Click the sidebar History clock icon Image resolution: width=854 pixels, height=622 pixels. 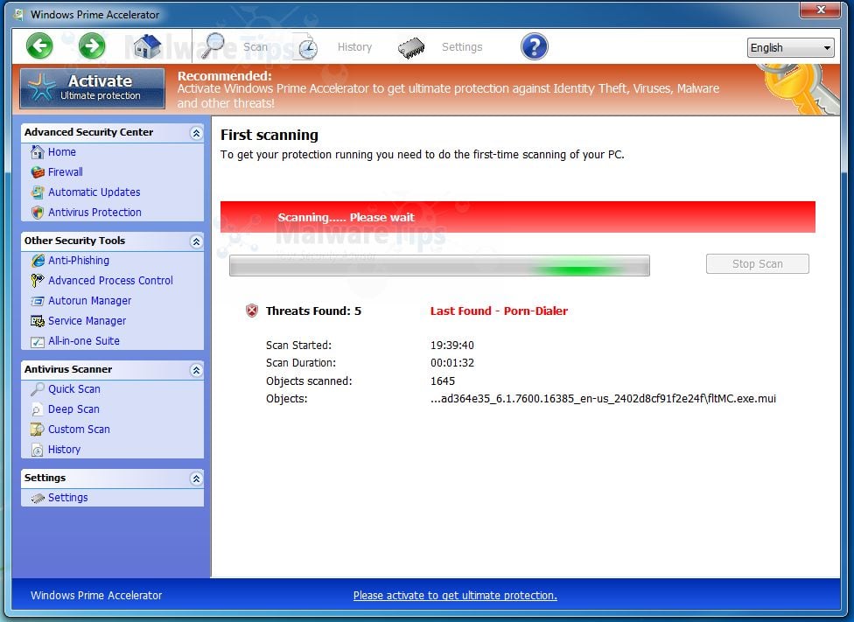(37, 450)
